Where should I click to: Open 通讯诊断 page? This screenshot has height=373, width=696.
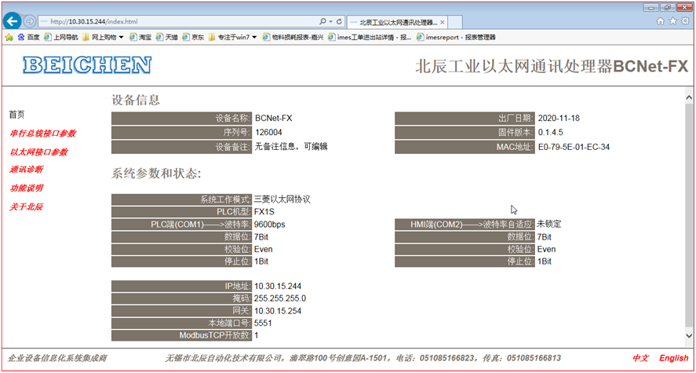26,170
